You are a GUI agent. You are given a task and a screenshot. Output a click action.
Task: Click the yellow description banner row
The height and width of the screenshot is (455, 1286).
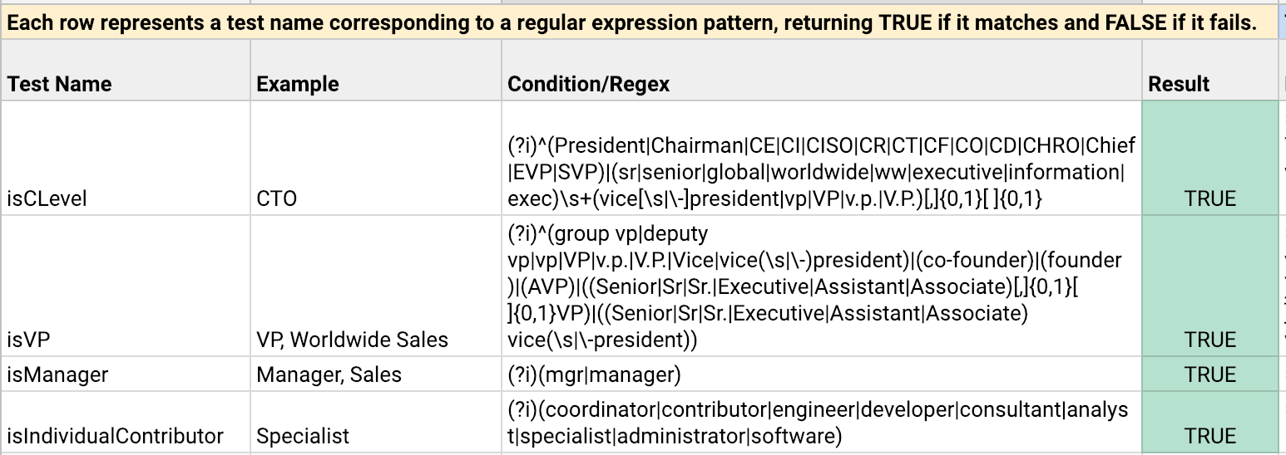632,22
